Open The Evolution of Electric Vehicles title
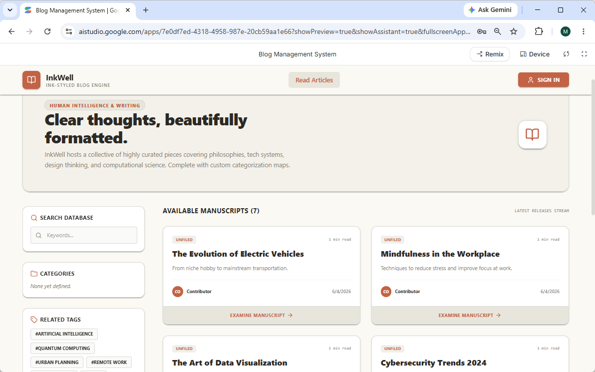The image size is (595, 372). pos(238,254)
